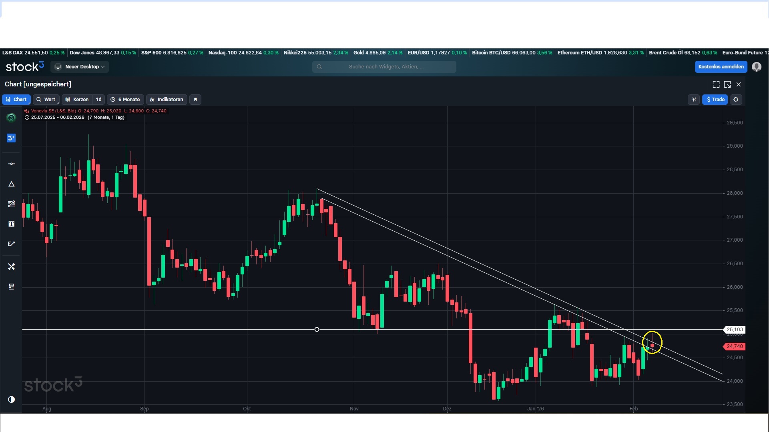Click the sparkle AI analysis icon
Image resolution: width=769 pixels, height=432 pixels.
(x=694, y=100)
